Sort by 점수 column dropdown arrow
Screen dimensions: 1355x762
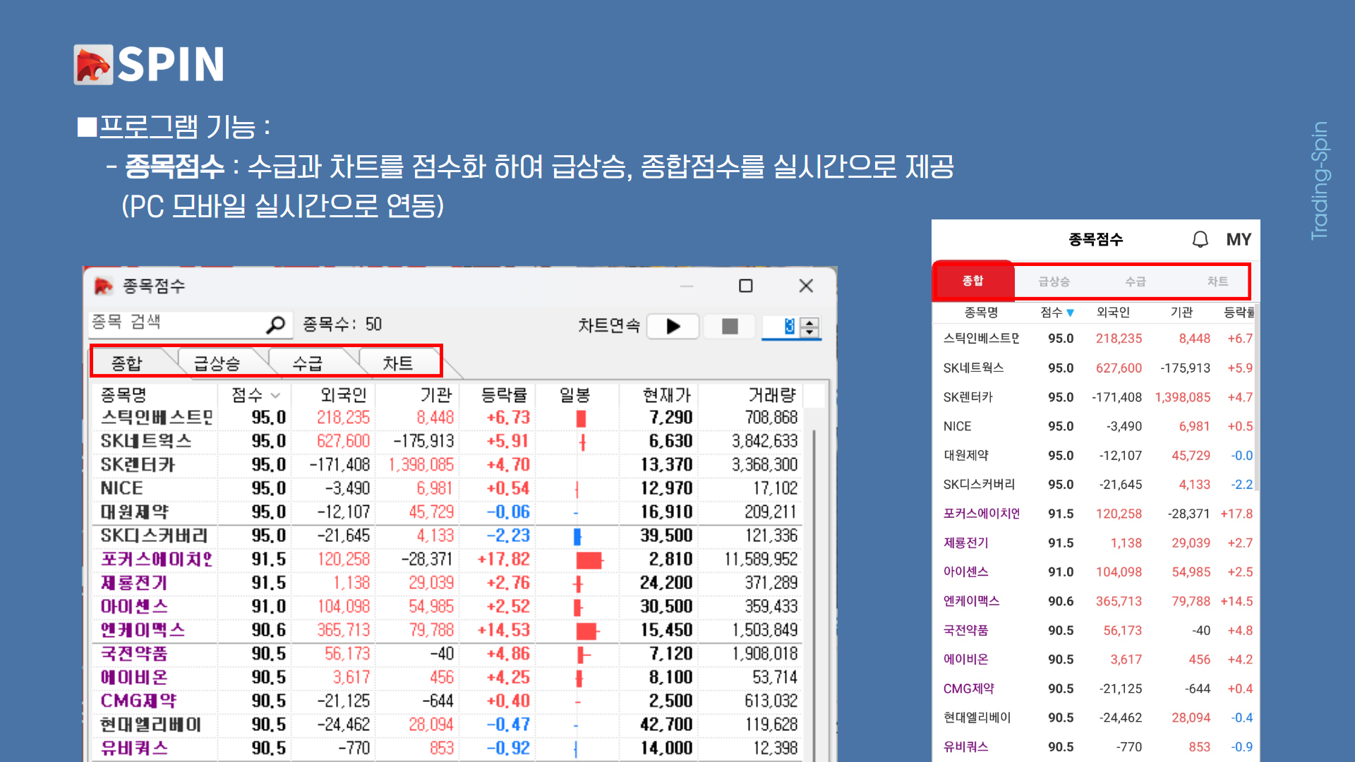click(x=275, y=396)
